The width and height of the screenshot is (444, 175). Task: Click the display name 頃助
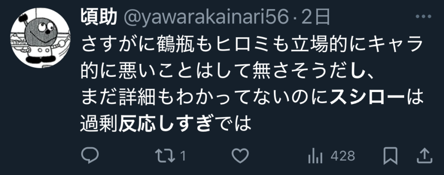99,17
